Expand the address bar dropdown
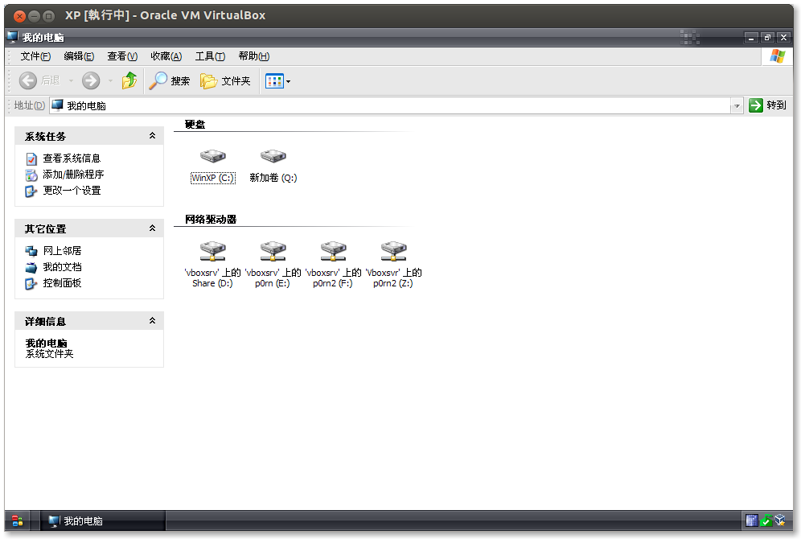Screen dimensions: 801x539 (x=737, y=105)
